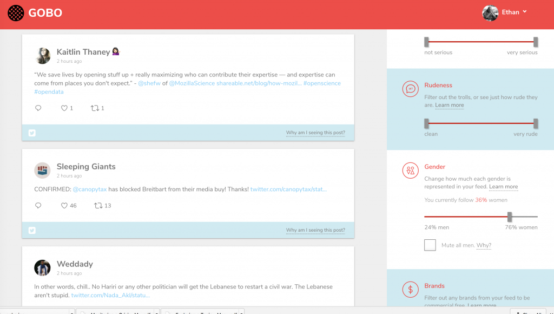
Task: Click the Why? link beside Mute all men
Action: [x=484, y=245]
